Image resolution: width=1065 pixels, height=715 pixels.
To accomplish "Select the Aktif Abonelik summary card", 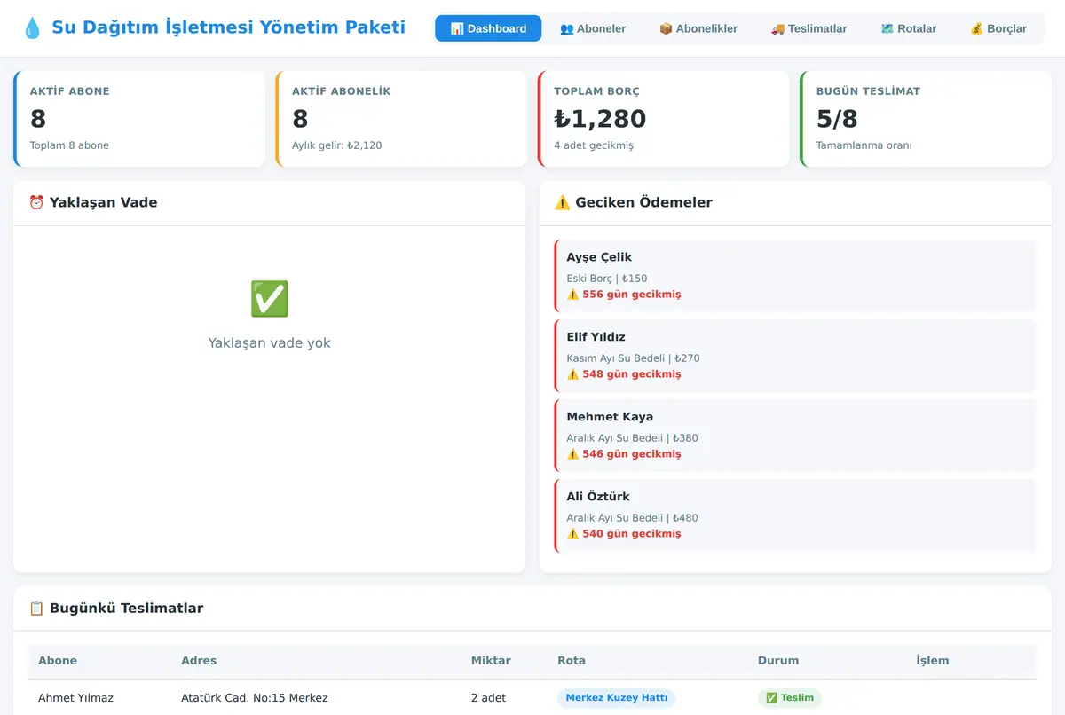I will (401, 119).
